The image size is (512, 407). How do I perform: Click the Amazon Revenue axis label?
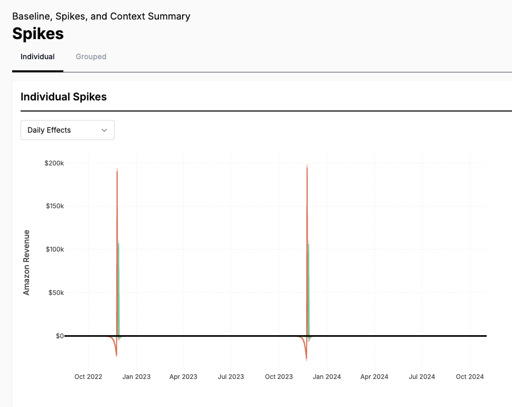coord(25,263)
